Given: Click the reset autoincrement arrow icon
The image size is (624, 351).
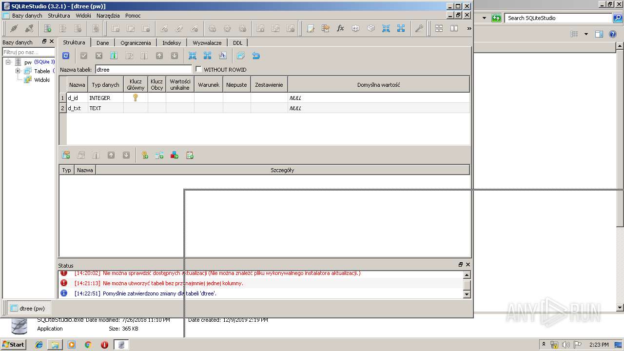Looking at the screenshot, I should coord(255,56).
